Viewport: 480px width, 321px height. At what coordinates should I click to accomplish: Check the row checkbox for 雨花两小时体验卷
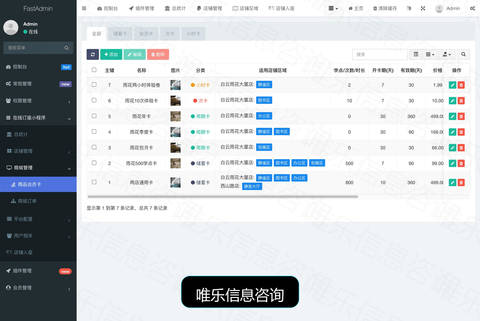(94, 85)
